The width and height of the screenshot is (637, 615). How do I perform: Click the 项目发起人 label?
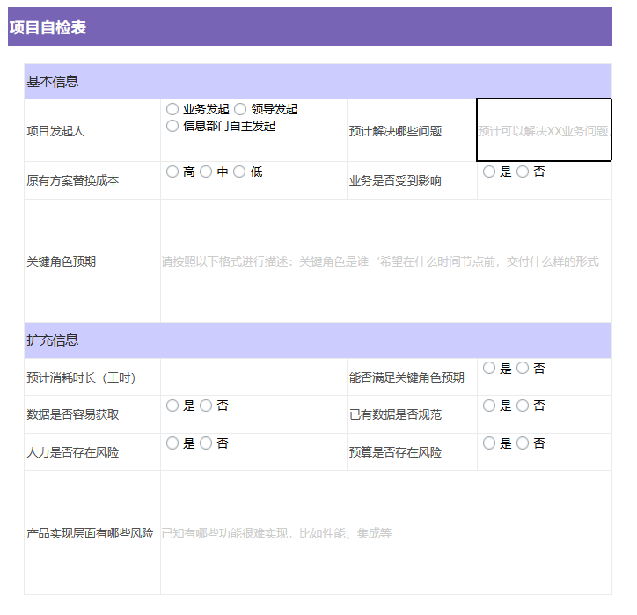tap(55, 131)
